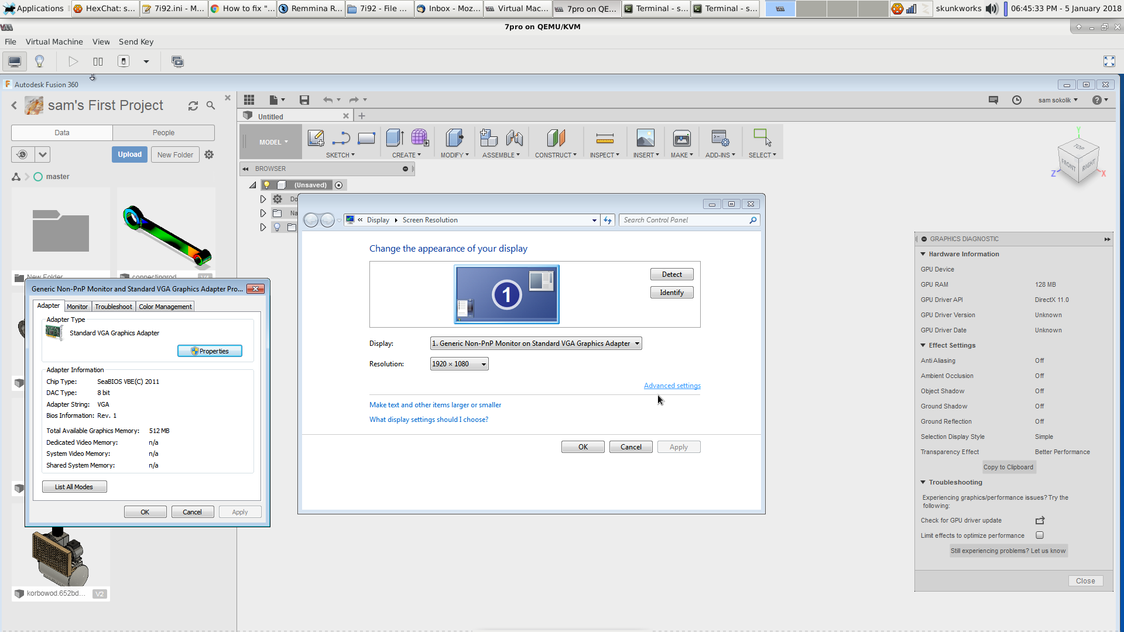Select the Joint tool icon
Image resolution: width=1124 pixels, height=632 pixels.
pyautogui.click(x=514, y=138)
